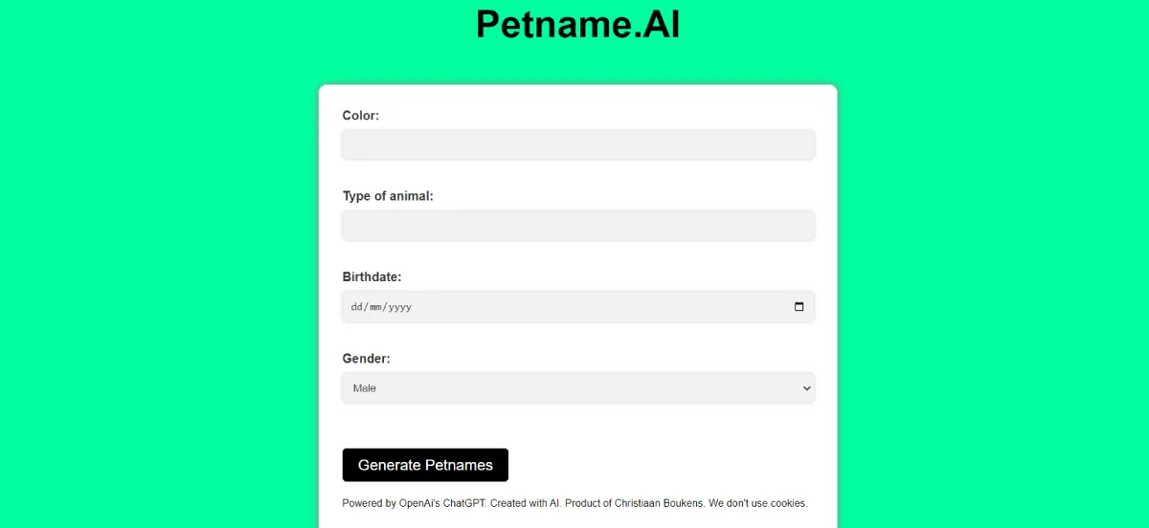
Task: Click the Petname.AI page title
Action: pos(577,25)
